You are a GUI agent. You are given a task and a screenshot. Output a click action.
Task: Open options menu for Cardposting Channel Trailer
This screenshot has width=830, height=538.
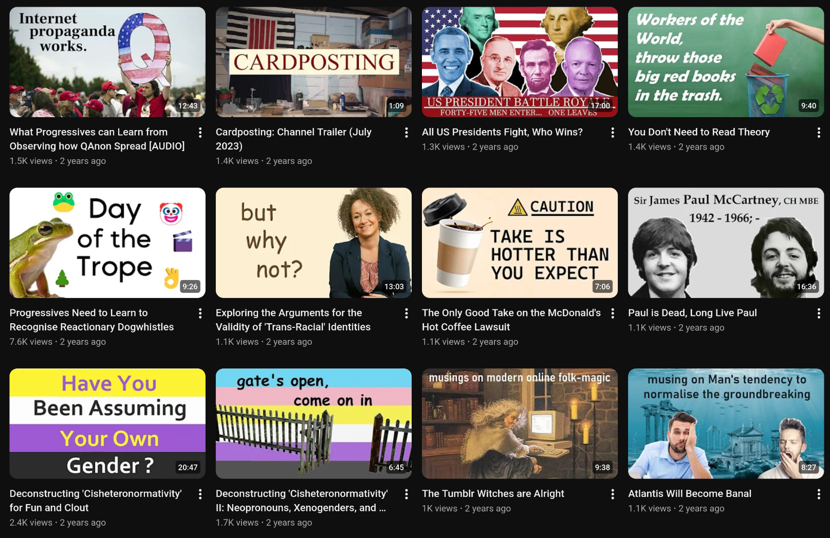click(x=406, y=133)
